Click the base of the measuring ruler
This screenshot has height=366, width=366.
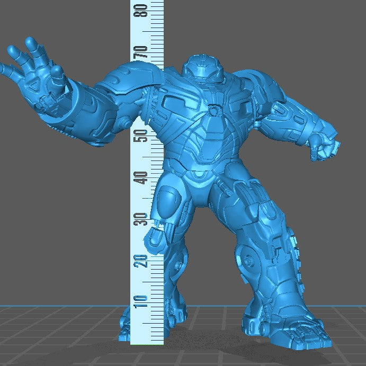pyautogui.click(x=147, y=339)
